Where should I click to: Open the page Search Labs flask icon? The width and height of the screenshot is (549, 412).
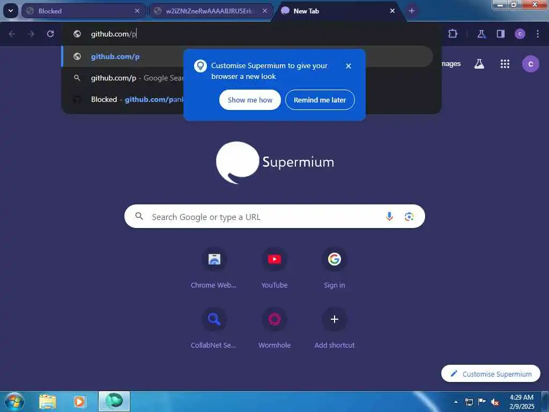pos(479,64)
